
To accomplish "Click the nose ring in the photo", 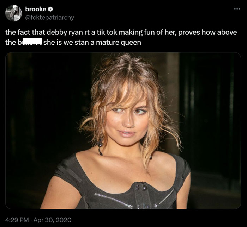I will (133, 126).
